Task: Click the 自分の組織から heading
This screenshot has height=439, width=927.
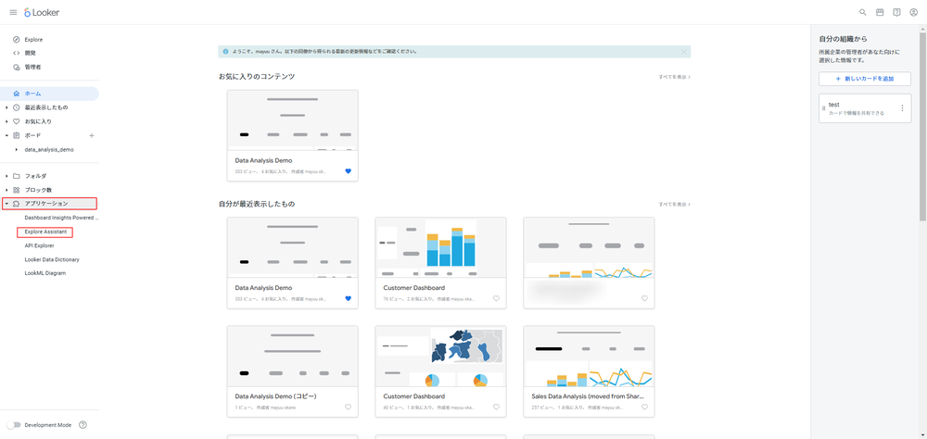Action: (843, 39)
